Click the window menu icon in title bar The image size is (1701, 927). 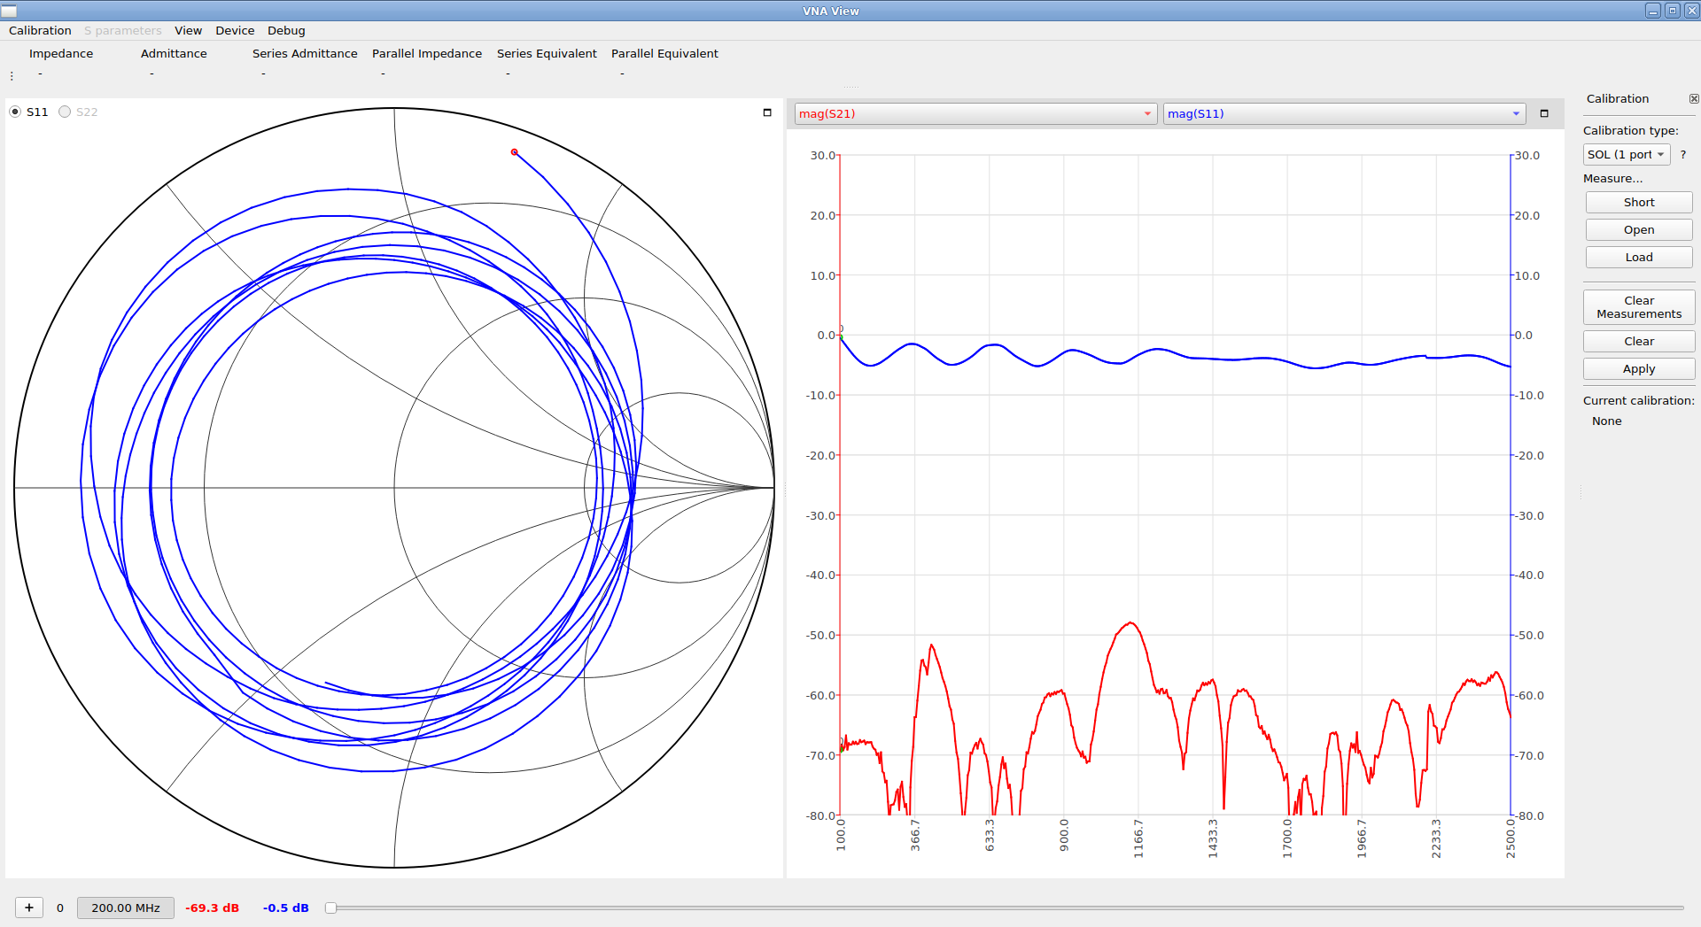coord(9,11)
